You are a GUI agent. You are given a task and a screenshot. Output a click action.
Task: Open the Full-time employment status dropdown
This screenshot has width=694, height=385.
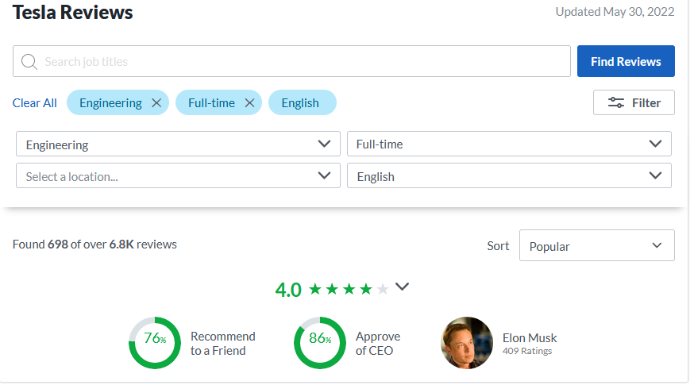[x=509, y=144]
